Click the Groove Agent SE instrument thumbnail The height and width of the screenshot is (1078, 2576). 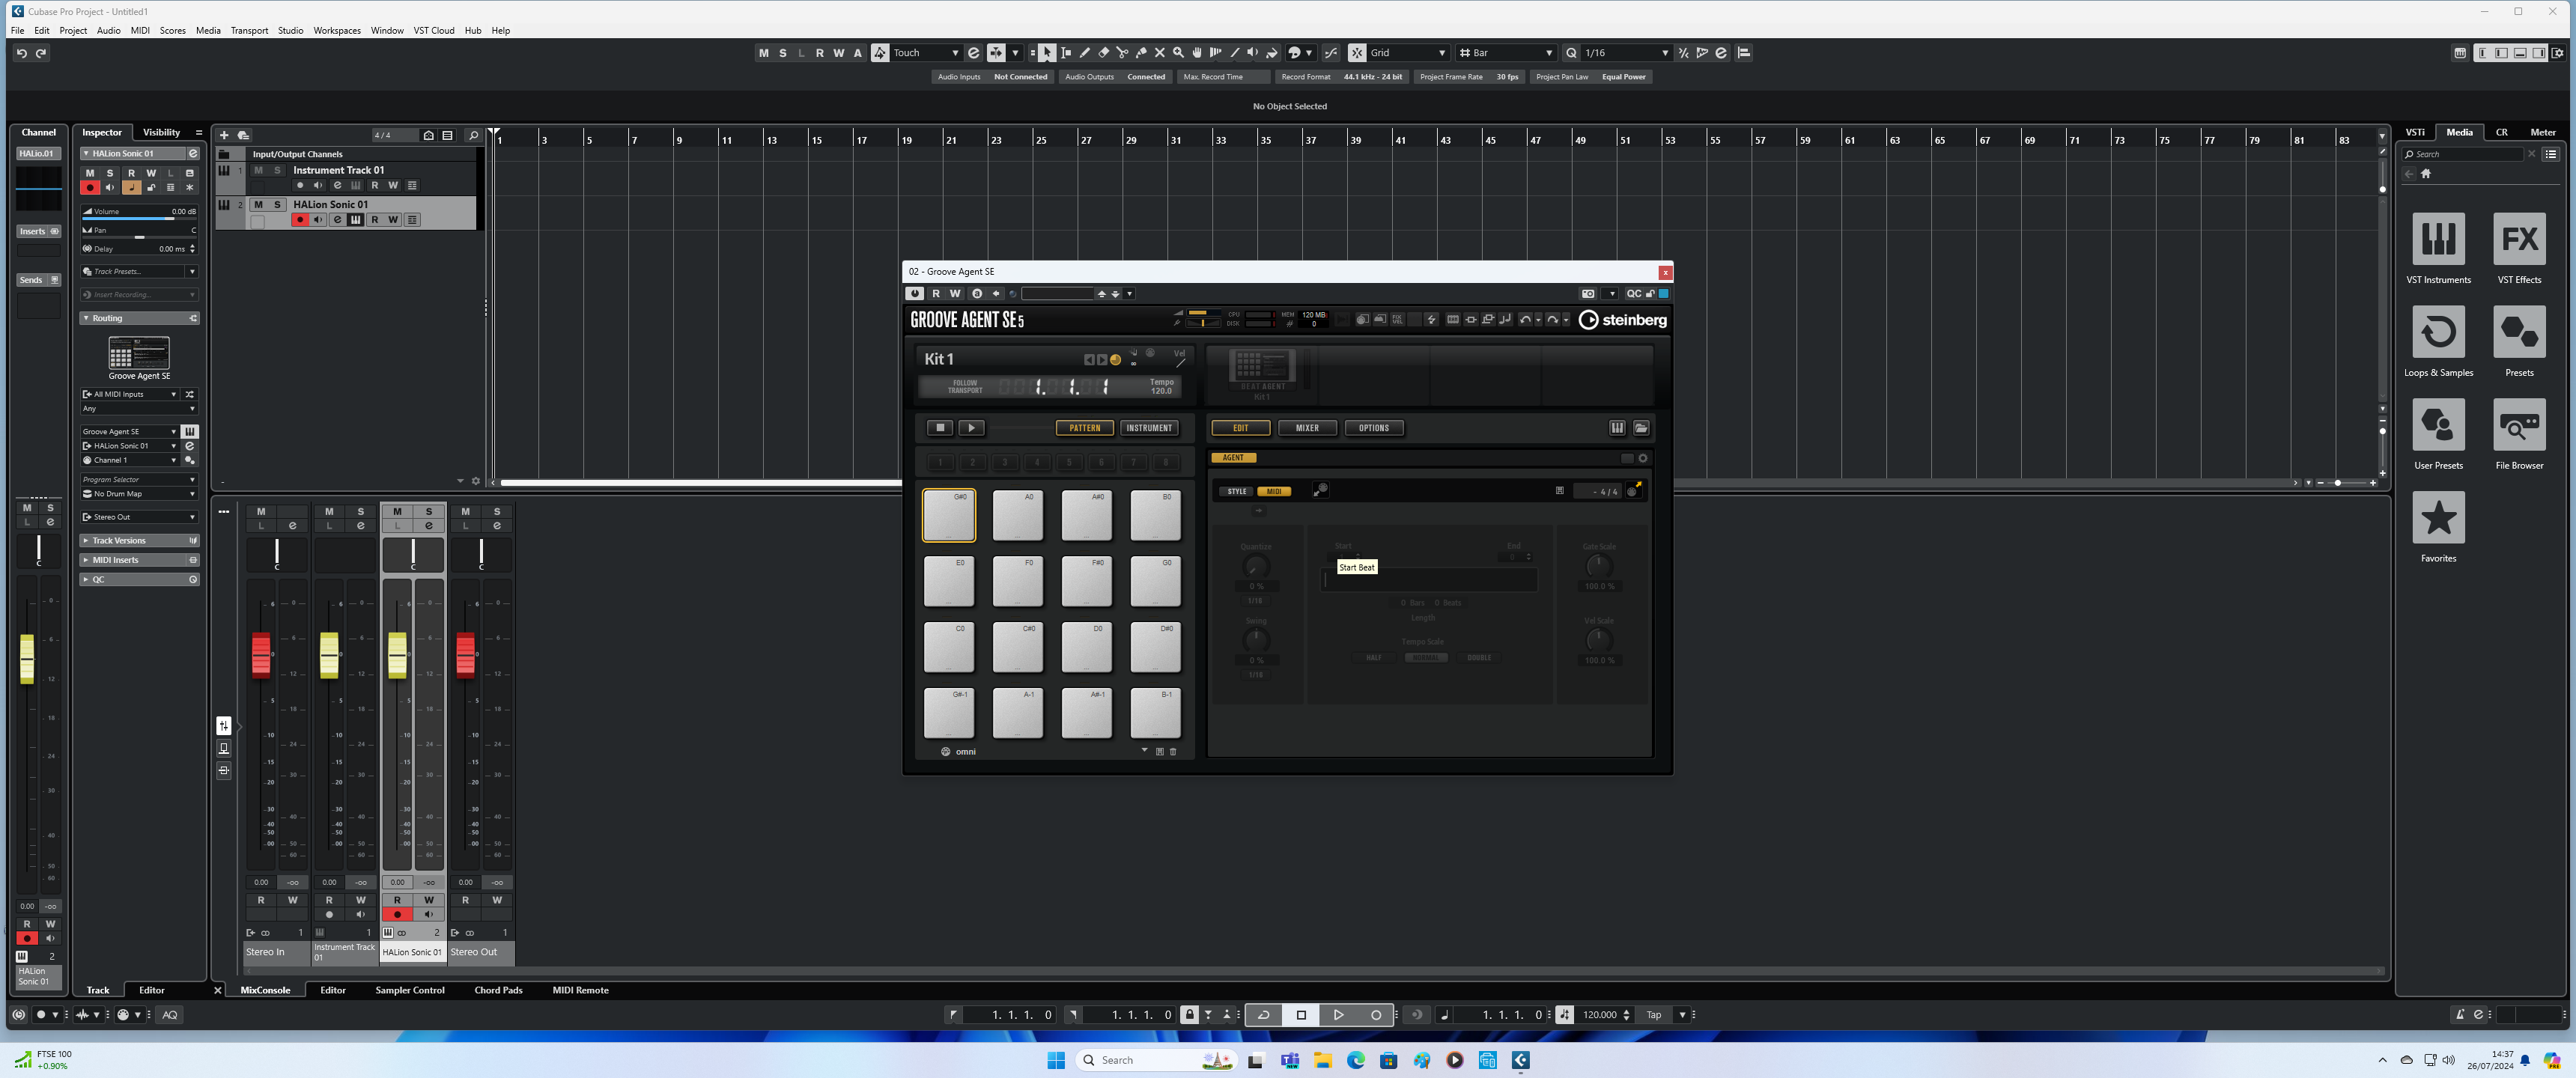[x=139, y=354]
